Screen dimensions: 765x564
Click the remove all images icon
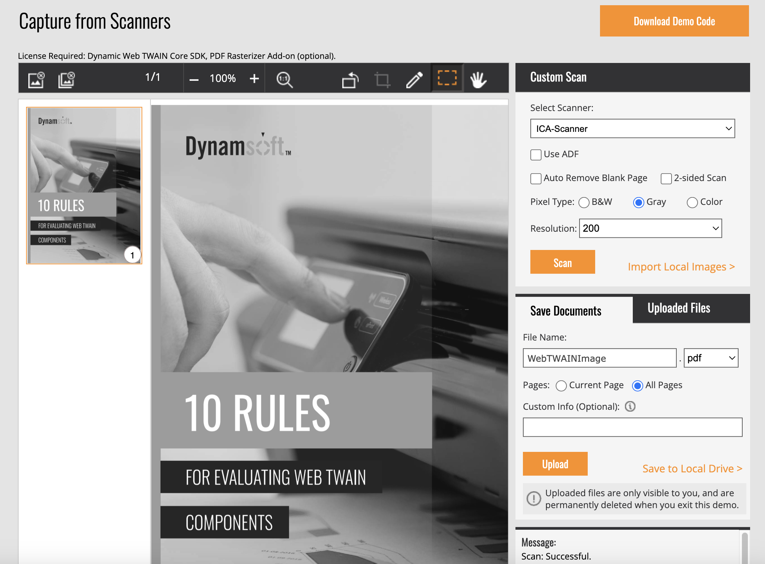point(67,79)
